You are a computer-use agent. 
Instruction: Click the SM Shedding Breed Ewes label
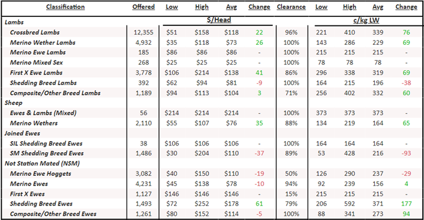click(47, 153)
